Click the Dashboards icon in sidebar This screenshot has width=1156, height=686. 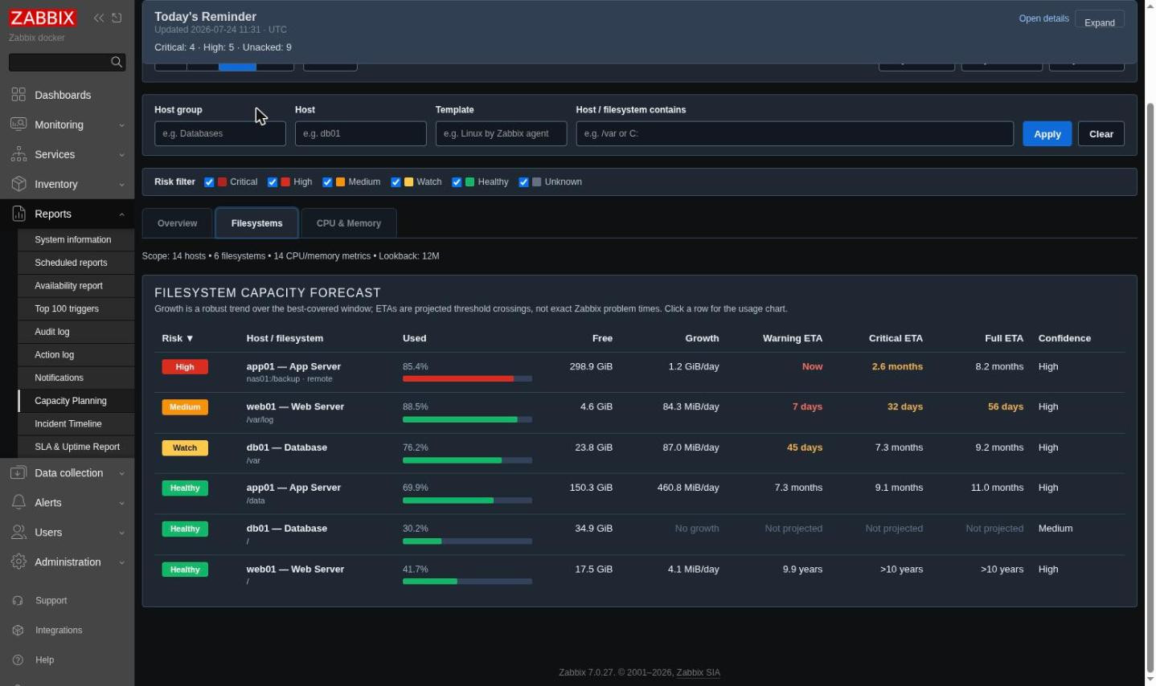[18, 95]
